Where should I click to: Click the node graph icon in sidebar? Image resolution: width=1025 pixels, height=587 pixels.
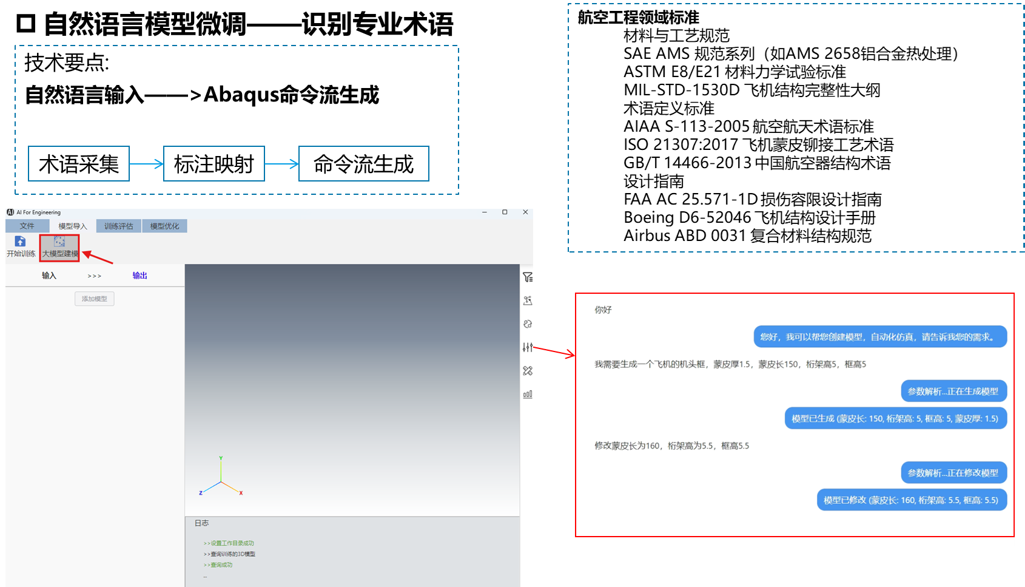click(x=528, y=300)
